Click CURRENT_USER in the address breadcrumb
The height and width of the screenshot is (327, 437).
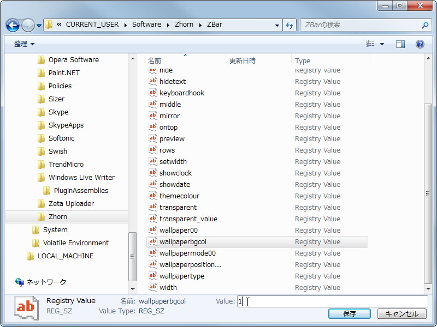click(92, 25)
